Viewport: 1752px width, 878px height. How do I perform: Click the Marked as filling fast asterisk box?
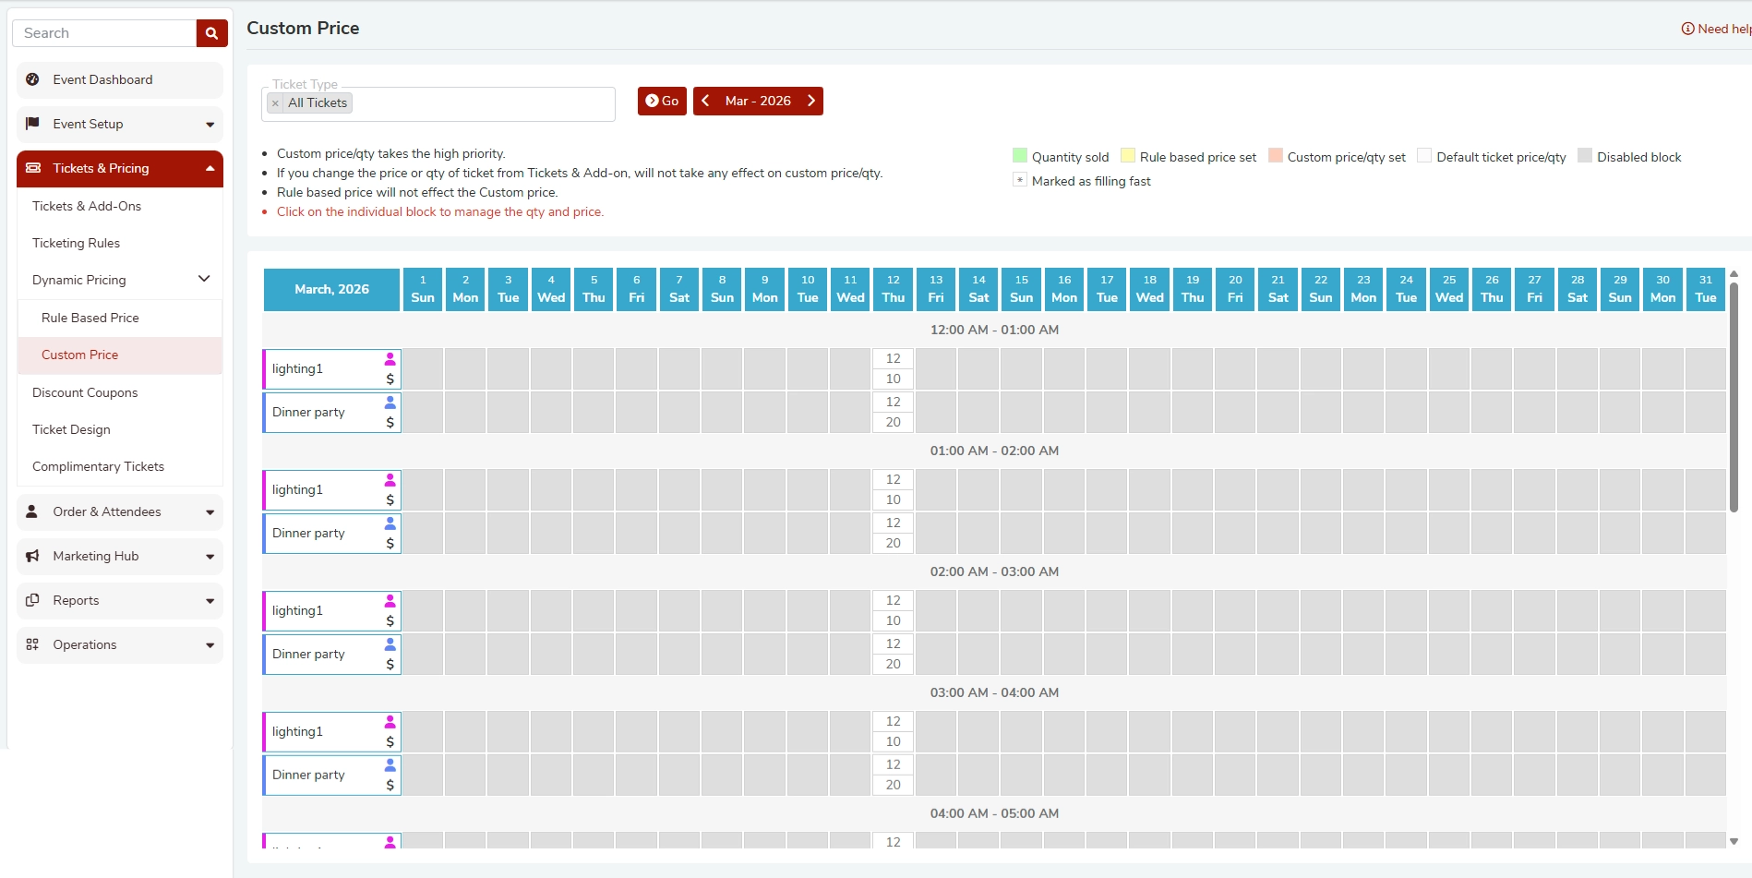pos(1020,179)
